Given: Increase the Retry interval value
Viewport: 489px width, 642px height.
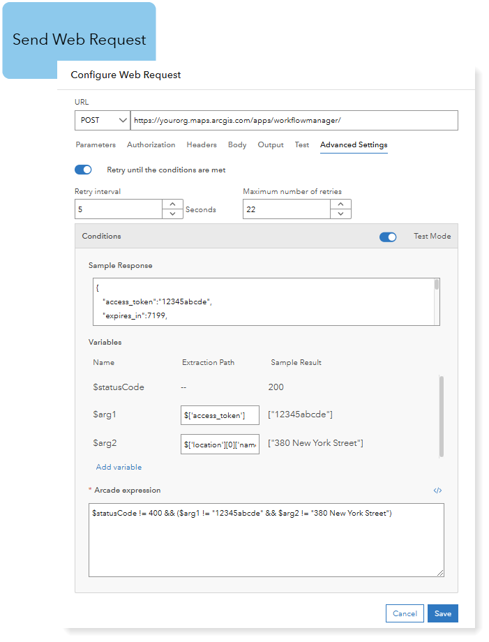Looking at the screenshot, I should point(172,204).
